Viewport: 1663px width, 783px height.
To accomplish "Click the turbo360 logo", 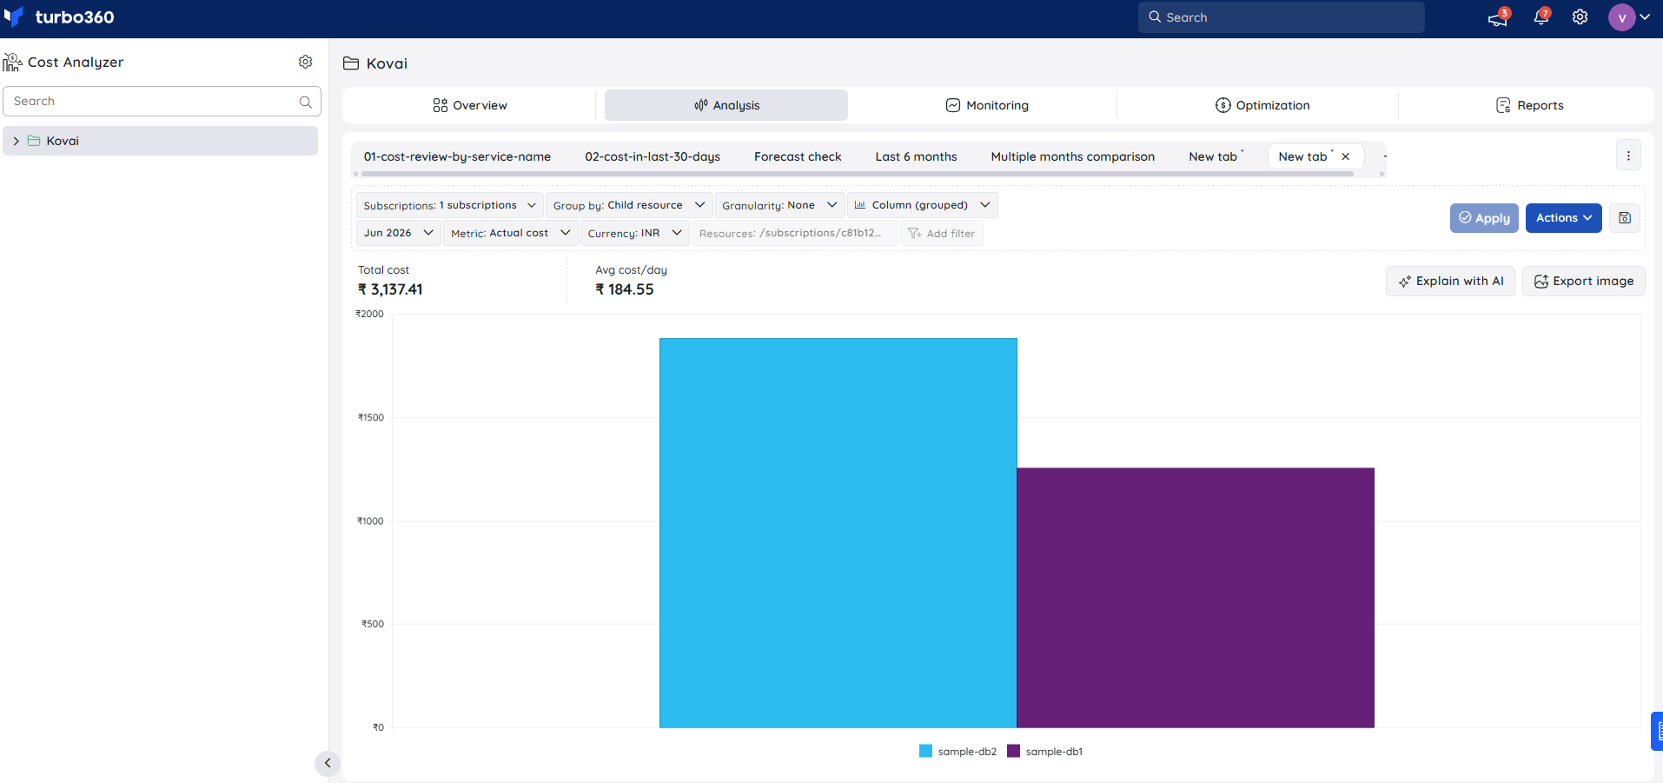I will [59, 17].
